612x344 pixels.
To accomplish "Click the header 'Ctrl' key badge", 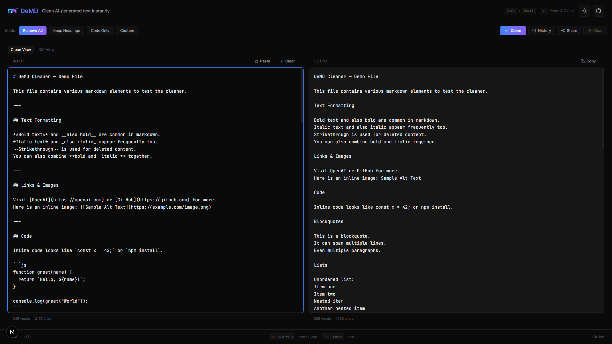I will pyautogui.click(x=511, y=11).
